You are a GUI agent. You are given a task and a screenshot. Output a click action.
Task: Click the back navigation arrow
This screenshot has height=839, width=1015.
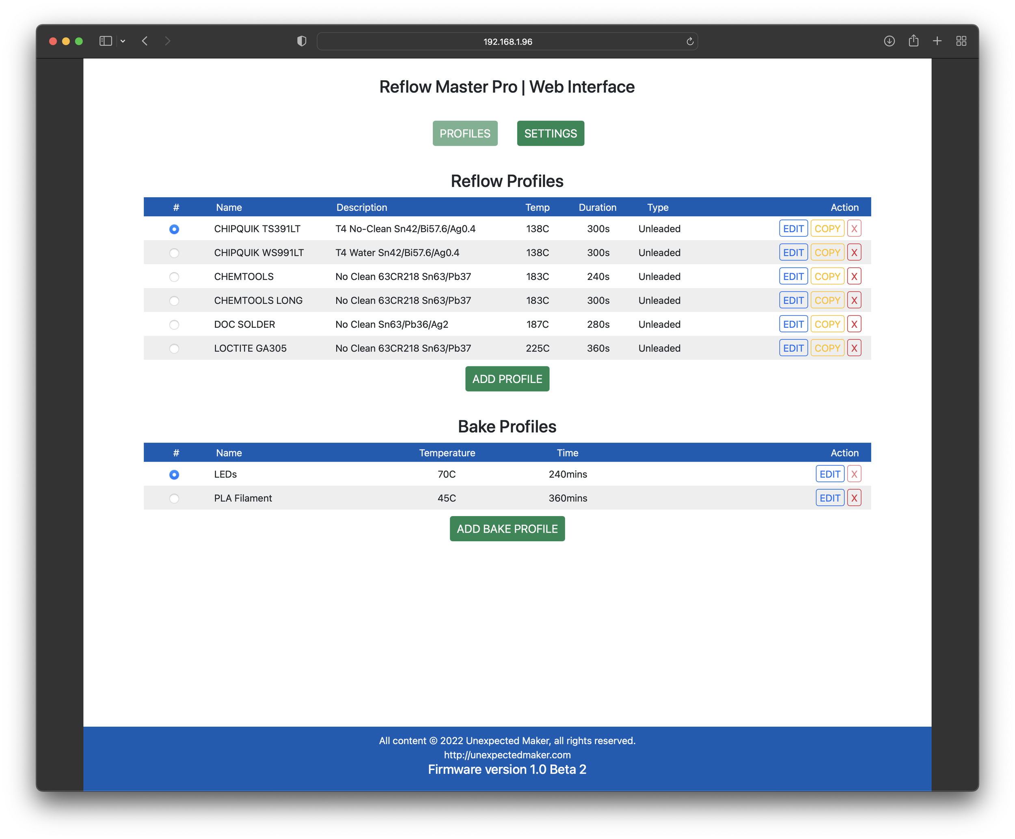pyautogui.click(x=145, y=41)
